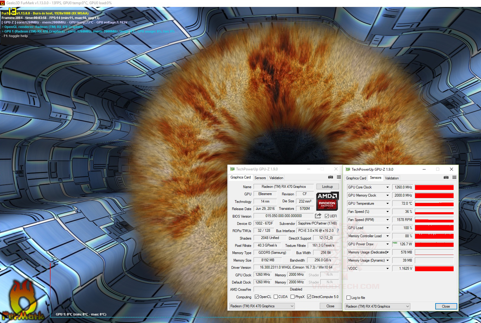Click the Shaders 2048 Unified field
481x323 pixels.
(x=270, y=238)
